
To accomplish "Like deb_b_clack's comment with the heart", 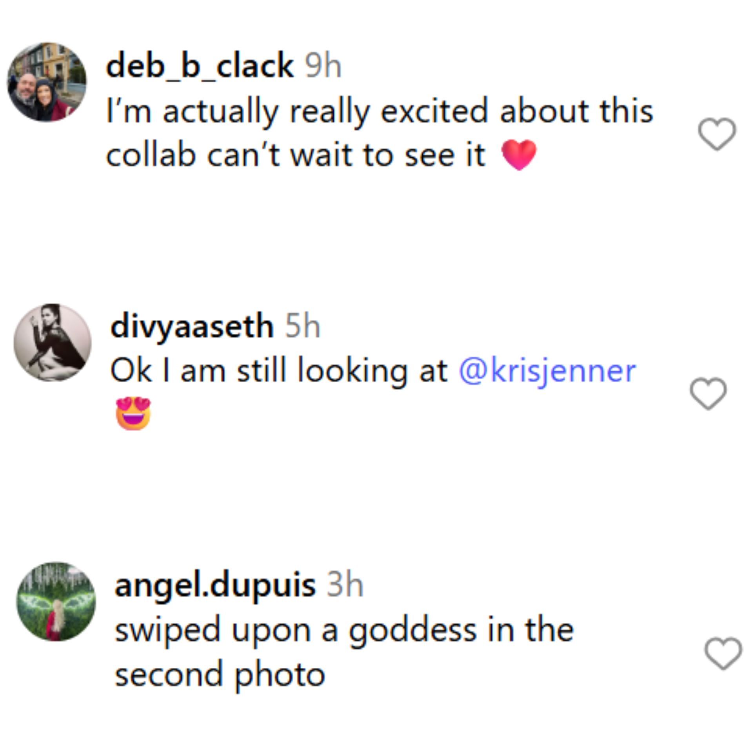I will (x=716, y=134).
